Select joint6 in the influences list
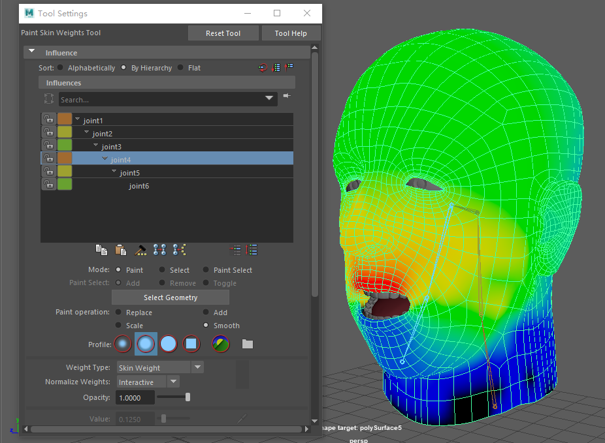Image resolution: width=605 pixels, height=443 pixels. 139,186
